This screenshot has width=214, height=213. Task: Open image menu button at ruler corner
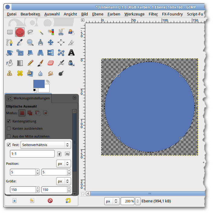pyautogui.click(x=83, y=20)
